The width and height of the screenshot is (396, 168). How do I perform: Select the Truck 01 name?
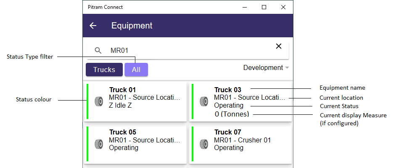coord(122,90)
